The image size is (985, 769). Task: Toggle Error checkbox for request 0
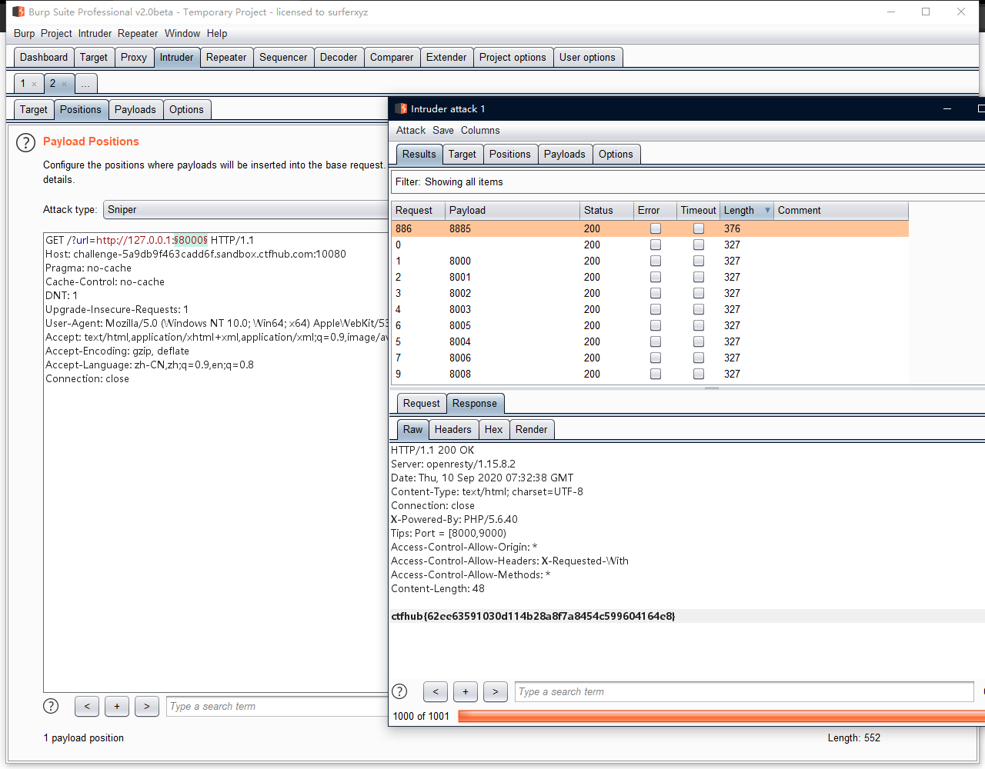click(656, 245)
